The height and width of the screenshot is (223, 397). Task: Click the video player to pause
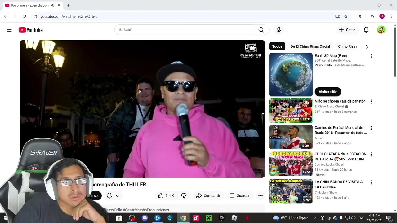[x=142, y=109]
